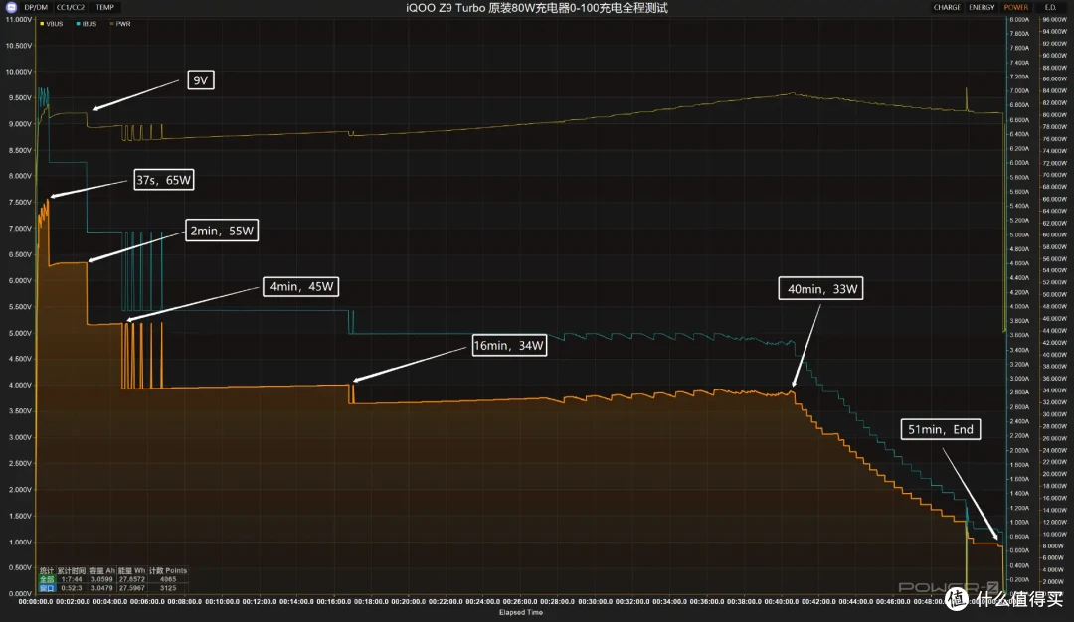Select the 4065 points count
The image size is (1074, 622).
pyautogui.click(x=168, y=579)
